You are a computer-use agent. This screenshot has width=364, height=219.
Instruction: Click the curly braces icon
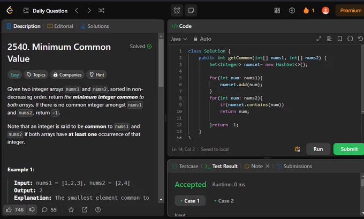pyautogui.click(x=350, y=39)
